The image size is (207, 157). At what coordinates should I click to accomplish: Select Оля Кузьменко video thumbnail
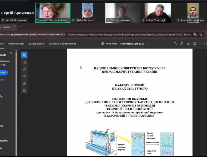point(123,13)
